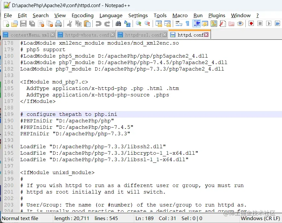Open Find with the binoculars icon
Viewport: 282px width, 223px height.
tap(118, 24)
